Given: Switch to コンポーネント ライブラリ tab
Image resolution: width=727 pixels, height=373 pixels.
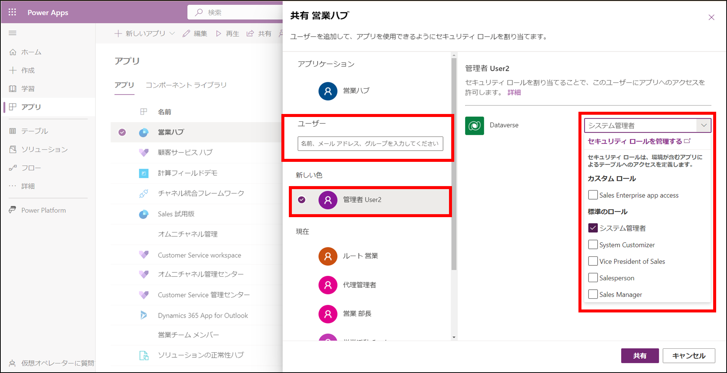Looking at the screenshot, I should click(186, 85).
